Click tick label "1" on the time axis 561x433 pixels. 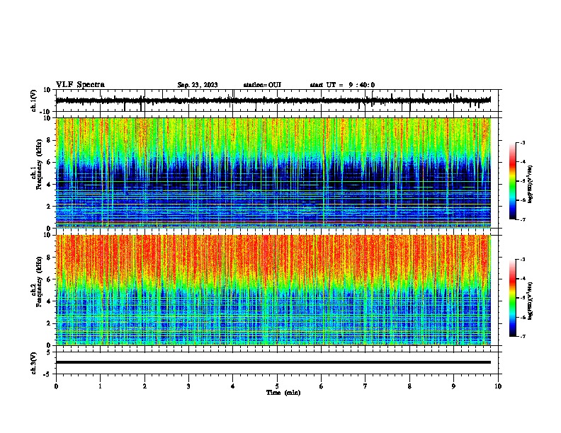click(x=100, y=386)
